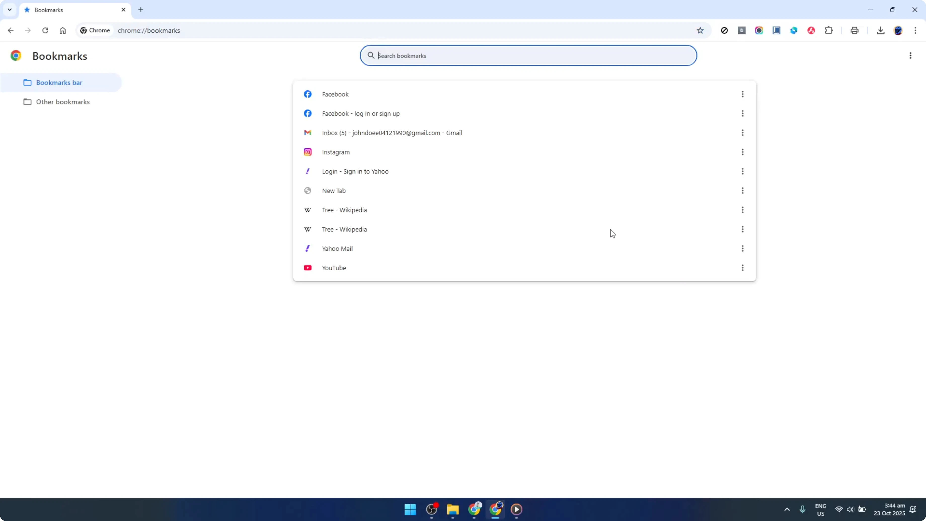
Task: Open the Windows Start menu
Action: pos(410,509)
